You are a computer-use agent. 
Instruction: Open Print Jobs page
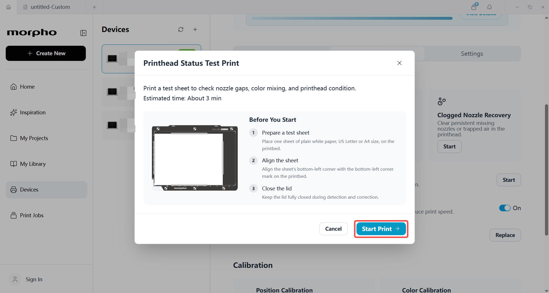46,215
